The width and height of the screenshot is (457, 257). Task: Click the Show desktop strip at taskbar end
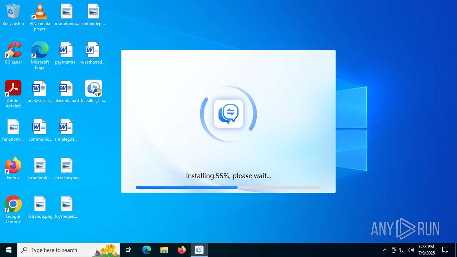pyautogui.click(x=456, y=250)
